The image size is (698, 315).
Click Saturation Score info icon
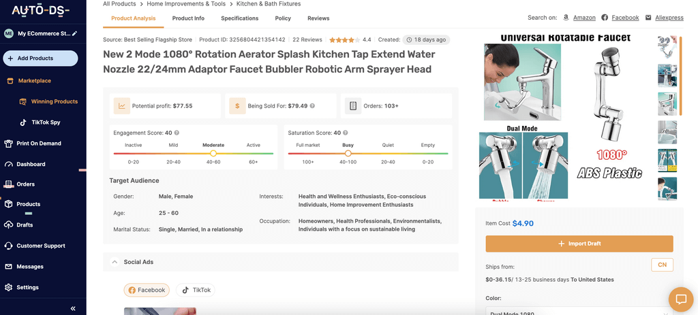346,133
